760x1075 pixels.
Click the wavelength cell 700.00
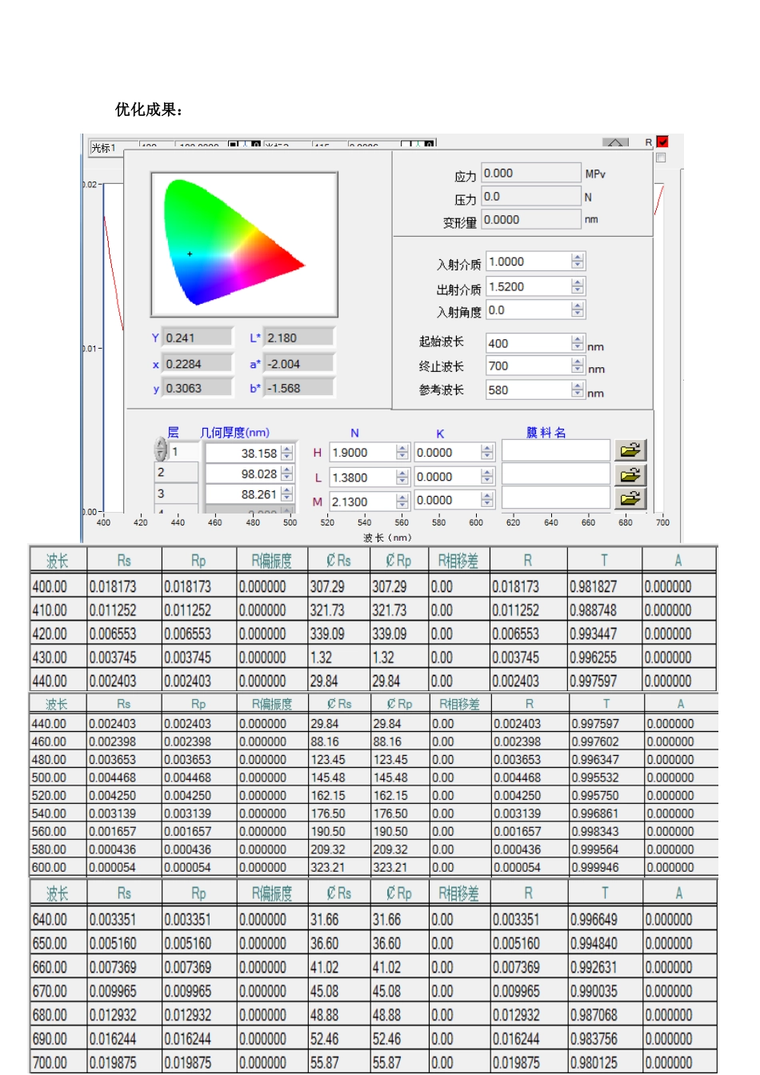click(58, 1062)
